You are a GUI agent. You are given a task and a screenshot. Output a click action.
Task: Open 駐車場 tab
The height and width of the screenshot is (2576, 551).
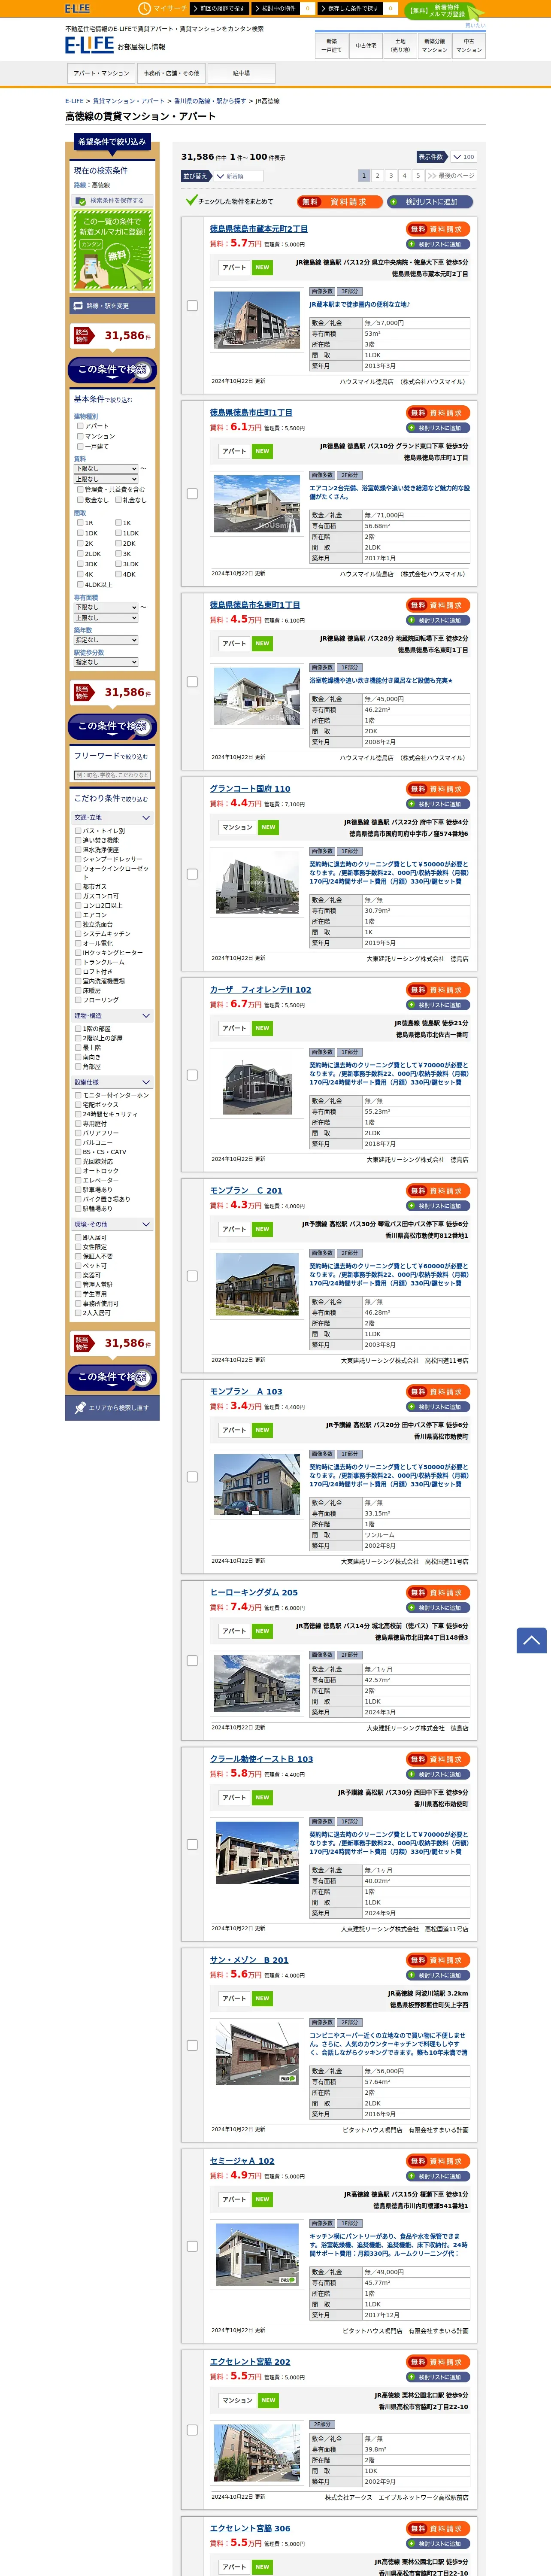(x=241, y=73)
